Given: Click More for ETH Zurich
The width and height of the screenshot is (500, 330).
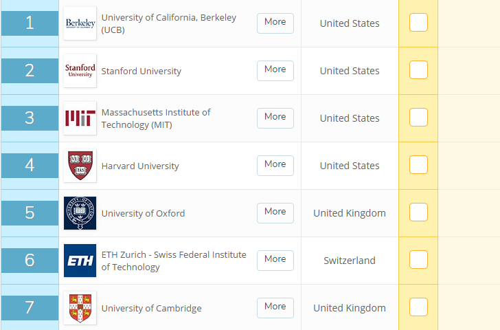Looking at the screenshot, I should 275,260.
